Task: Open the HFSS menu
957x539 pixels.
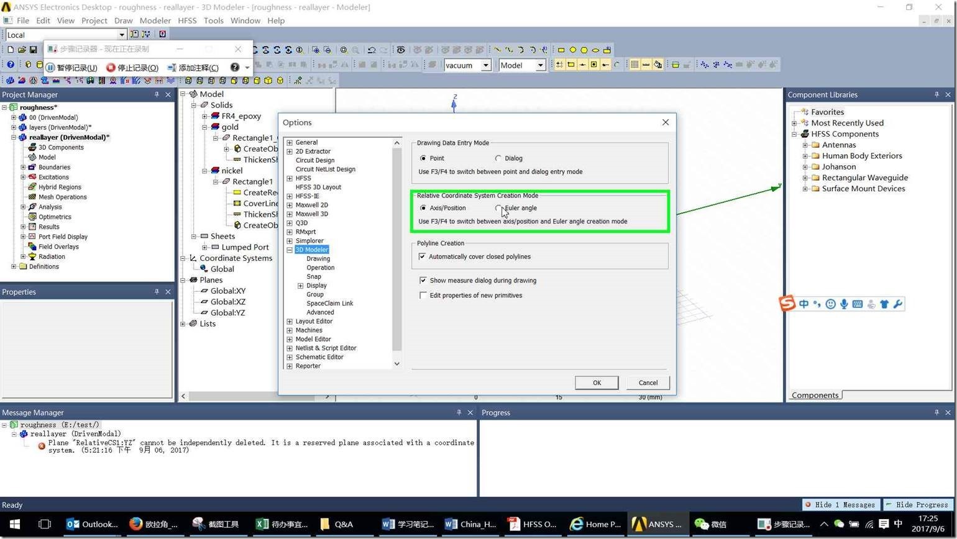Action: tap(187, 20)
